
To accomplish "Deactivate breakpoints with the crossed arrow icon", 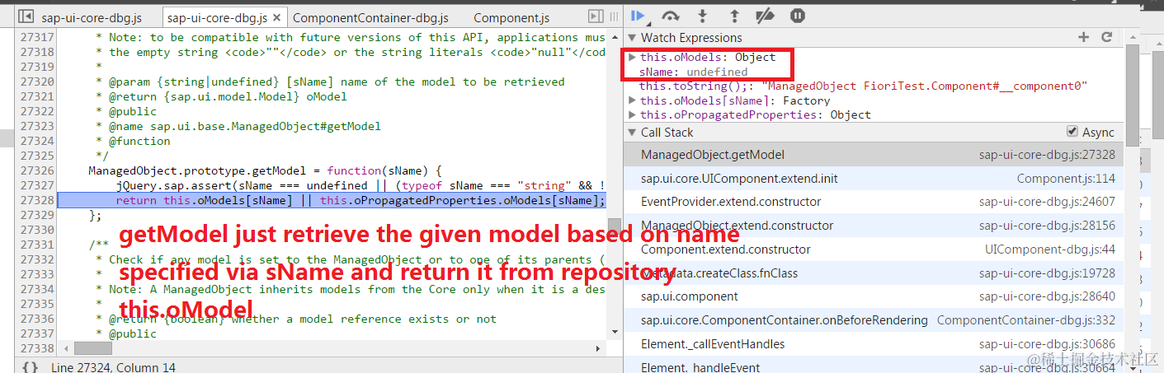I will click(x=766, y=16).
